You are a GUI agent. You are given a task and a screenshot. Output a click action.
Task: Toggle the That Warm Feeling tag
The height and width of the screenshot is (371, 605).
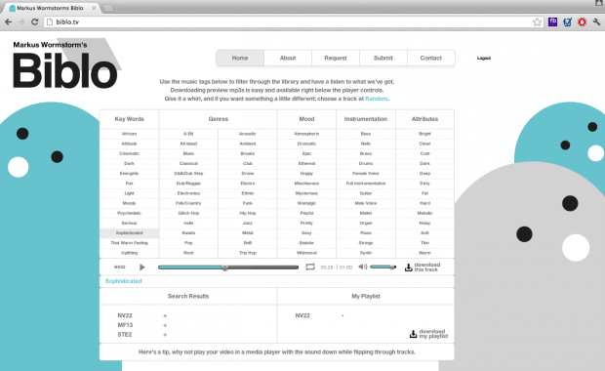[129, 243]
